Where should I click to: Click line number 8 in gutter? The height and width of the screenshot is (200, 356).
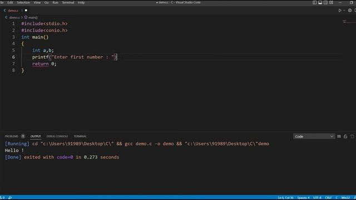tap(13, 71)
